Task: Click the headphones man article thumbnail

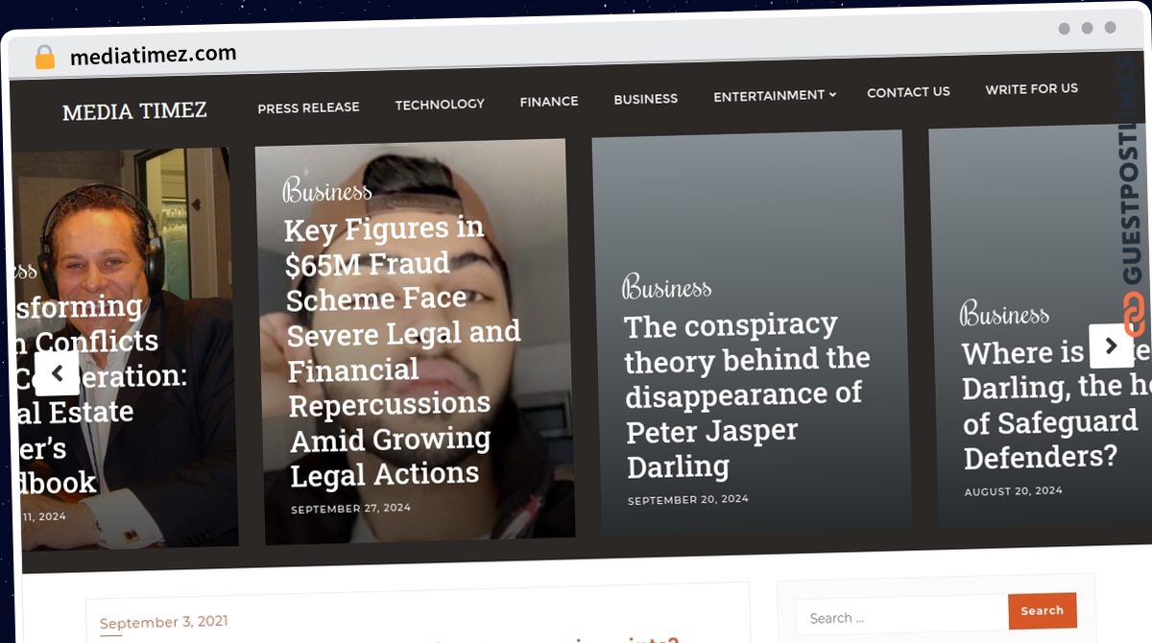Action: 125,347
